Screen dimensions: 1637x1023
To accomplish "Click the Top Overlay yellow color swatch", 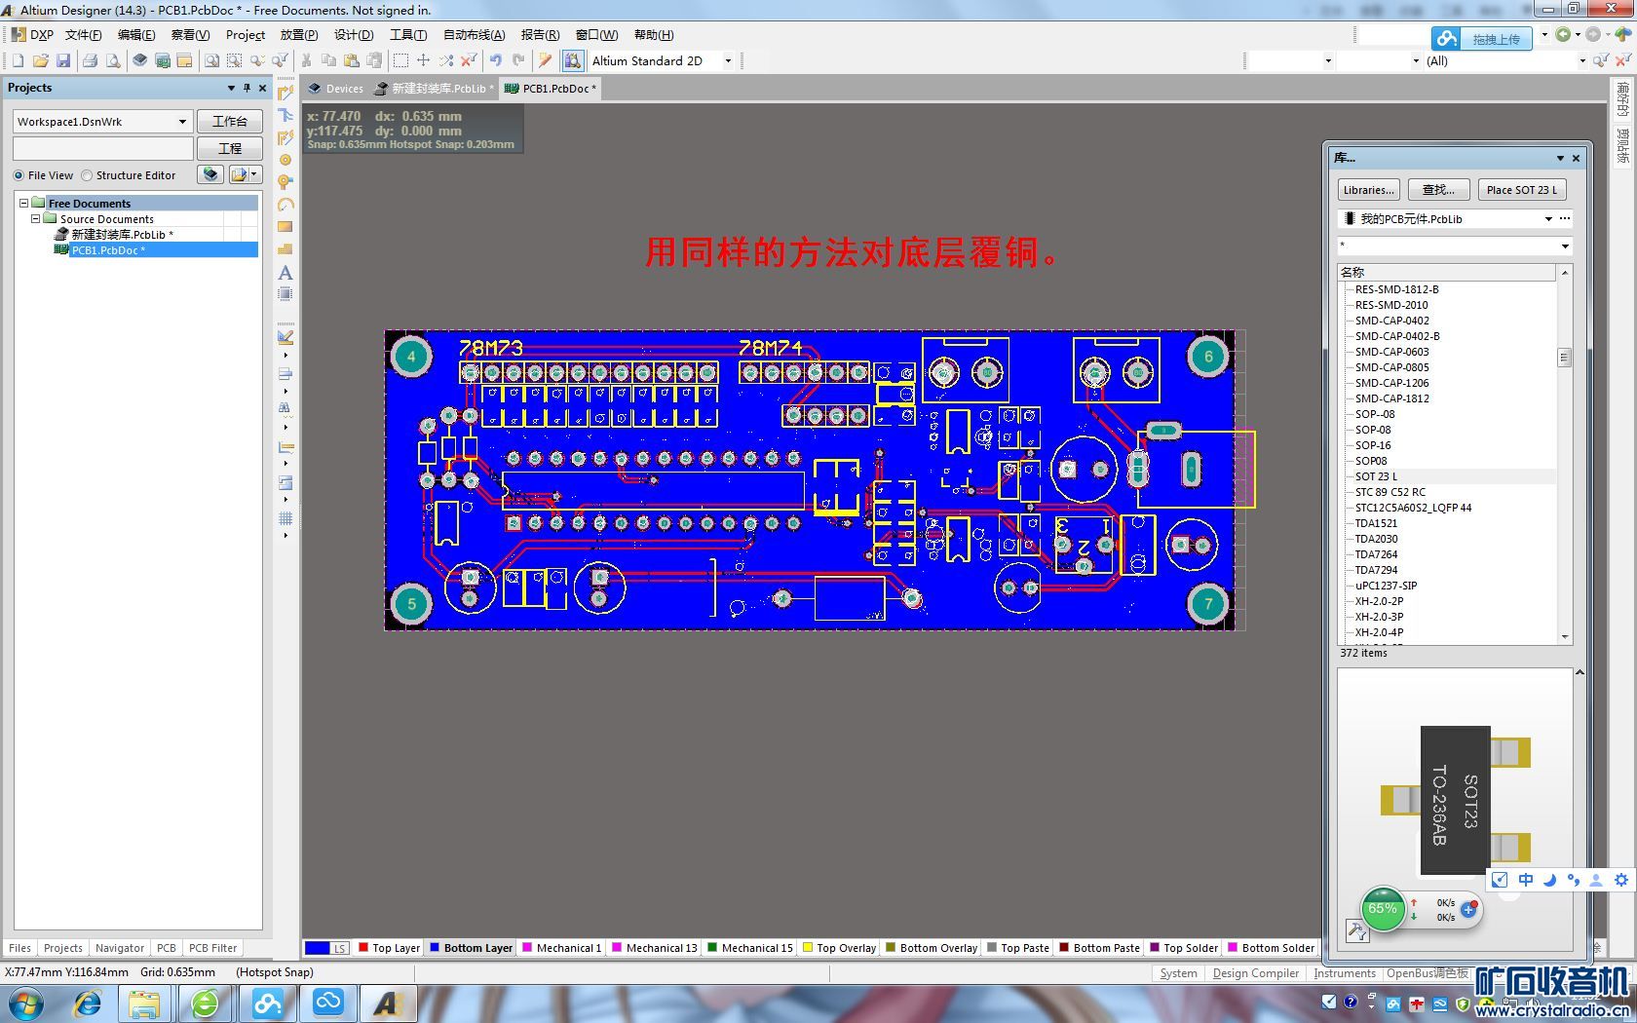I will pyautogui.click(x=808, y=947).
